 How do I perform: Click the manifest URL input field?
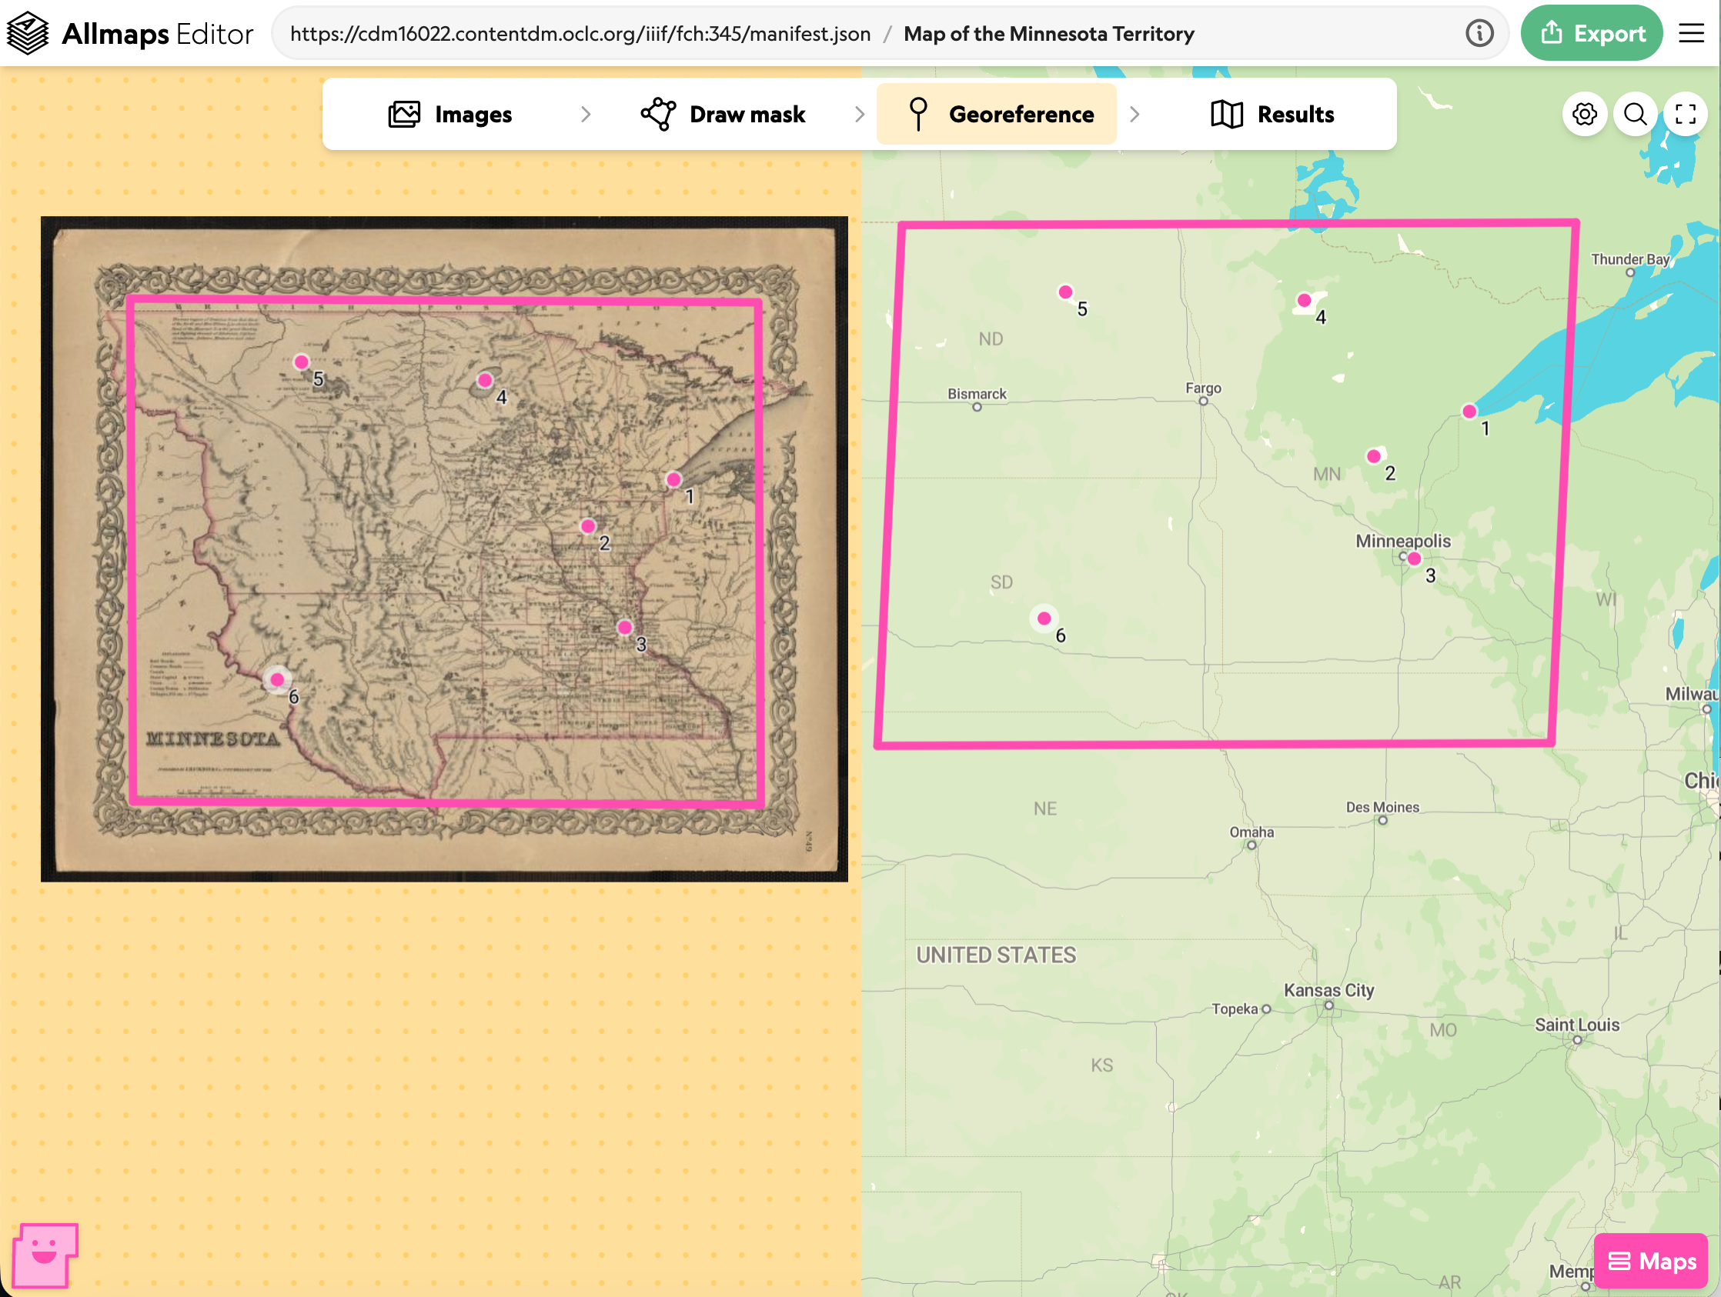point(890,33)
